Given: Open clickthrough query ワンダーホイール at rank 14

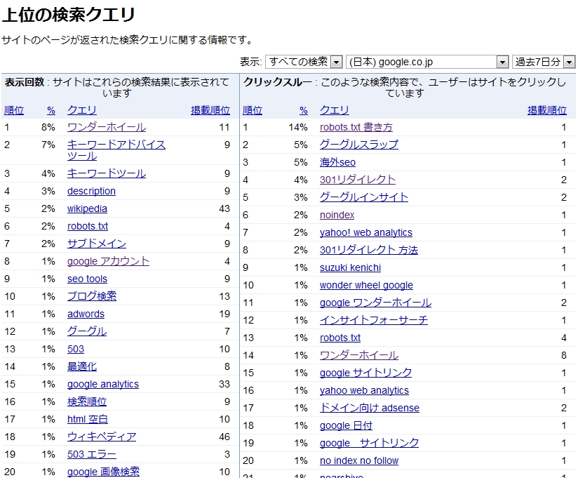Looking at the screenshot, I should tap(359, 355).
